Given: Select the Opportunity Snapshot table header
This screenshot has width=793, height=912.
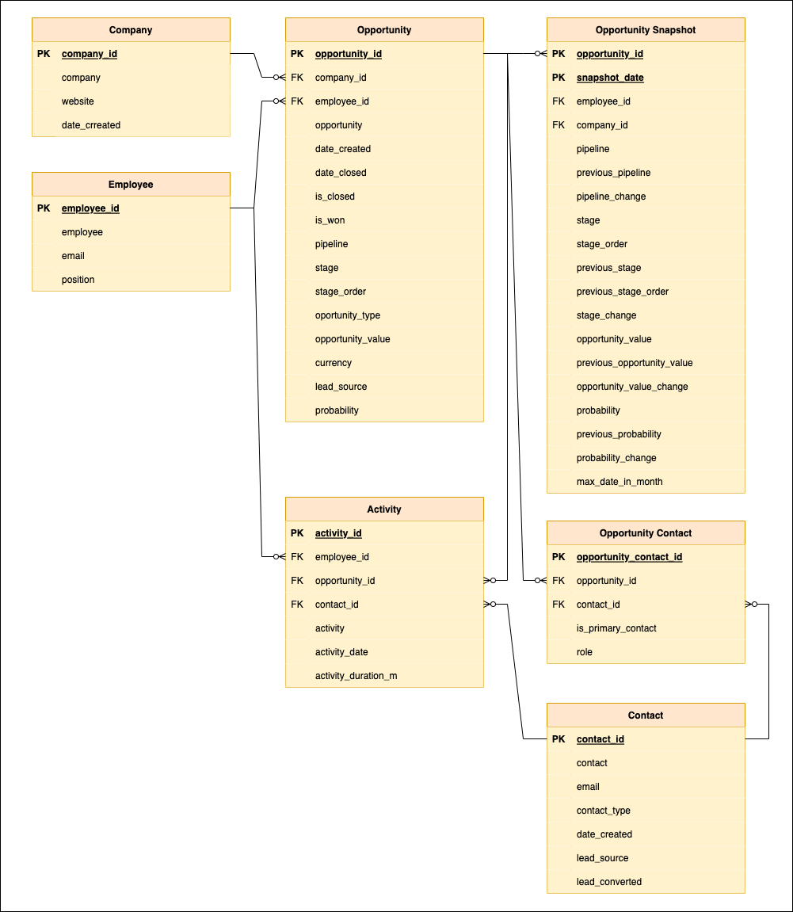Looking at the screenshot, I should pyautogui.click(x=646, y=29).
